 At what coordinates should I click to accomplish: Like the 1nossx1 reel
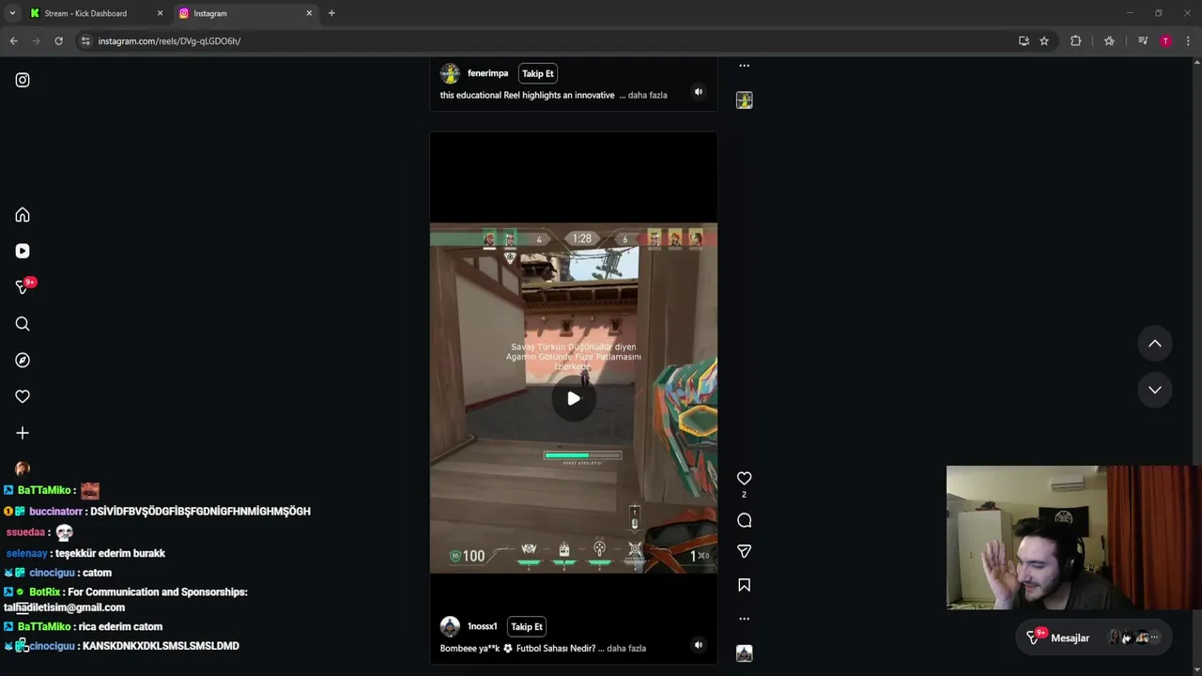pos(744,478)
